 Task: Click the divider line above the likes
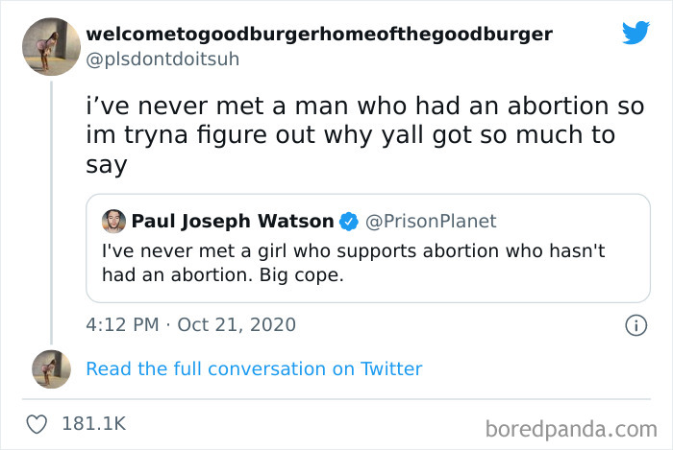coord(336,399)
